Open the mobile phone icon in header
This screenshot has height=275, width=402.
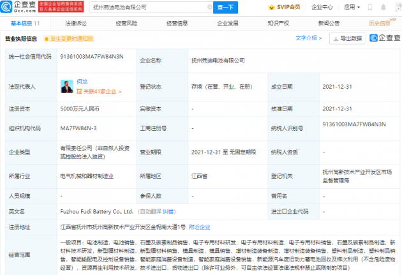[370, 7]
